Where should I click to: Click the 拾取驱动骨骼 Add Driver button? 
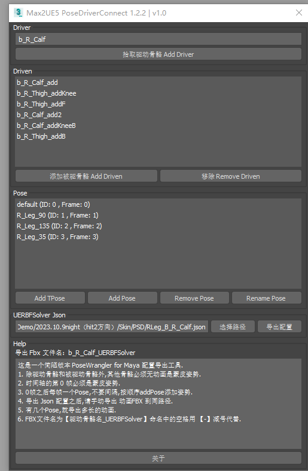pos(158,54)
